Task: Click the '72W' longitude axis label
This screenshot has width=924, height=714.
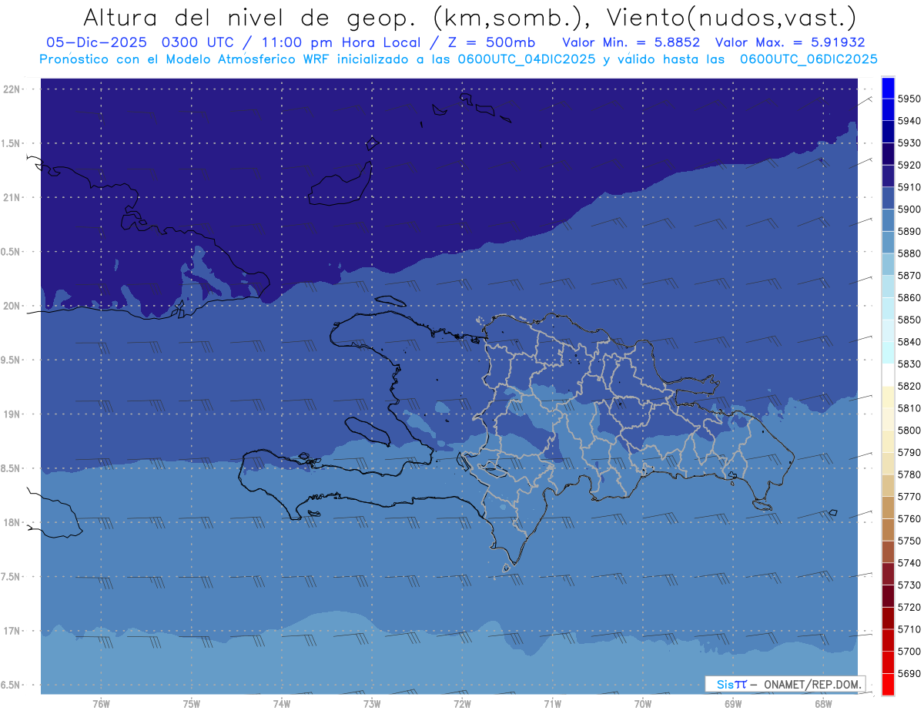Action: click(462, 704)
